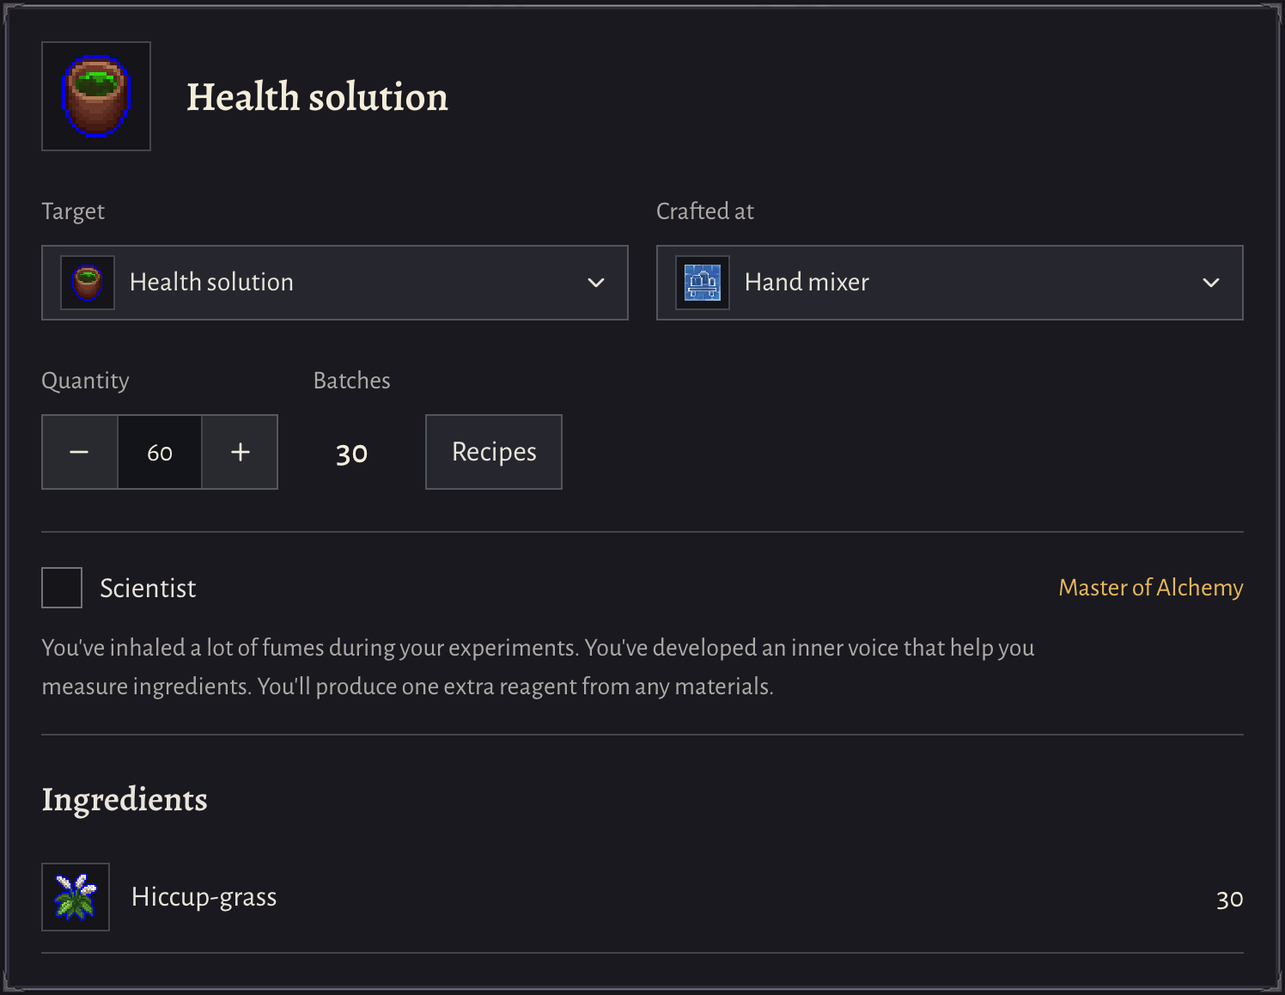The height and width of the screenshot is (995, 1285).
Task: Click the quantity field showing 60
Action: point(160,452)
